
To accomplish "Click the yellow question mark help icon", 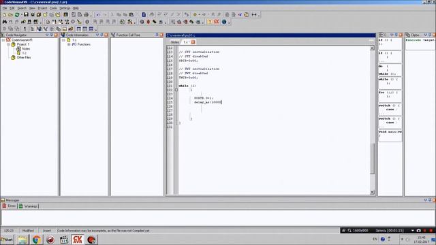I will (210, 22).
